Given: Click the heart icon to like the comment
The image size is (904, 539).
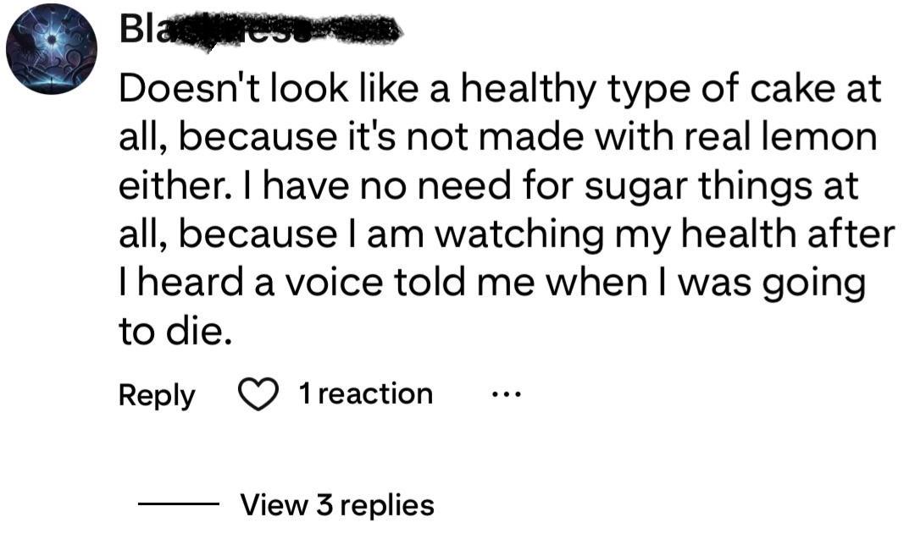Looking at the screenshot, I should 258,395.
